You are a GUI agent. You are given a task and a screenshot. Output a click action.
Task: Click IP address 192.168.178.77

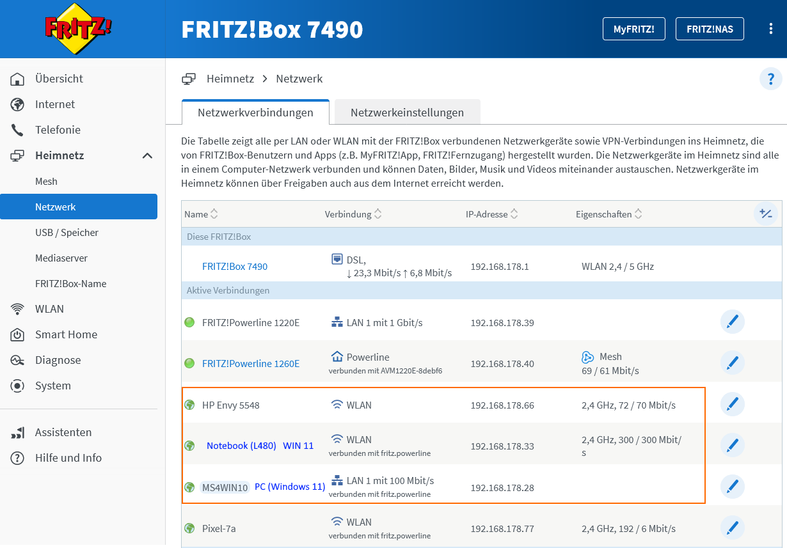[x=502, y=529]
